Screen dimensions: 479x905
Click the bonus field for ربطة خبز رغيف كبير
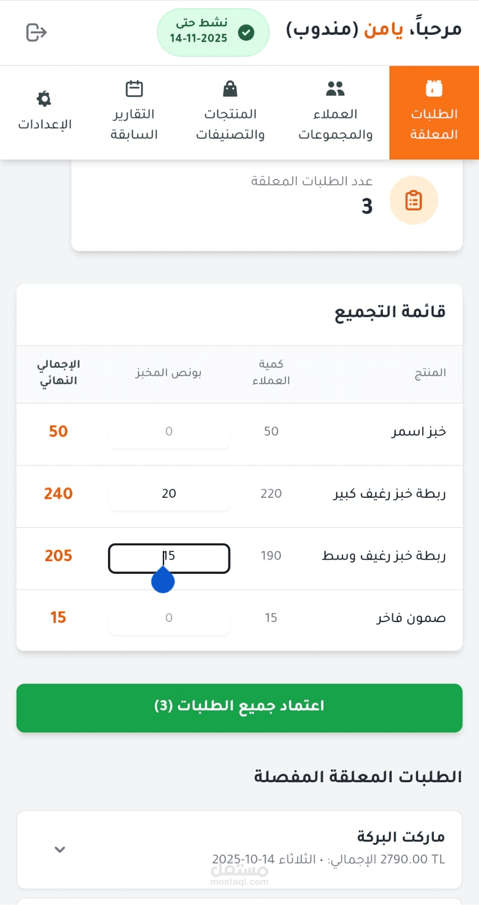coord(169,494)
